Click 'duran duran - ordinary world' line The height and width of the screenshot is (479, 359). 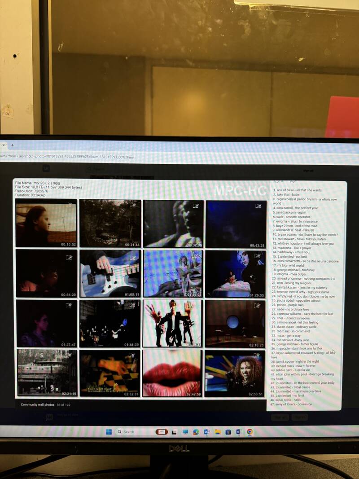[294, 326]
